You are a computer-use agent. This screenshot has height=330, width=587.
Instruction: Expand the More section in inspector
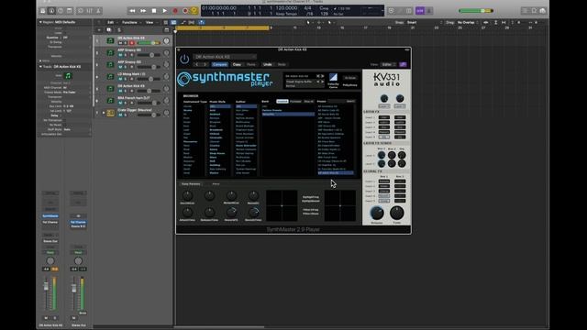[40, 60]
